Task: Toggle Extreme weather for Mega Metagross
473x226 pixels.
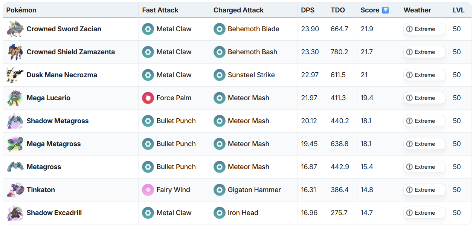Action: click(x=424, y=144)
